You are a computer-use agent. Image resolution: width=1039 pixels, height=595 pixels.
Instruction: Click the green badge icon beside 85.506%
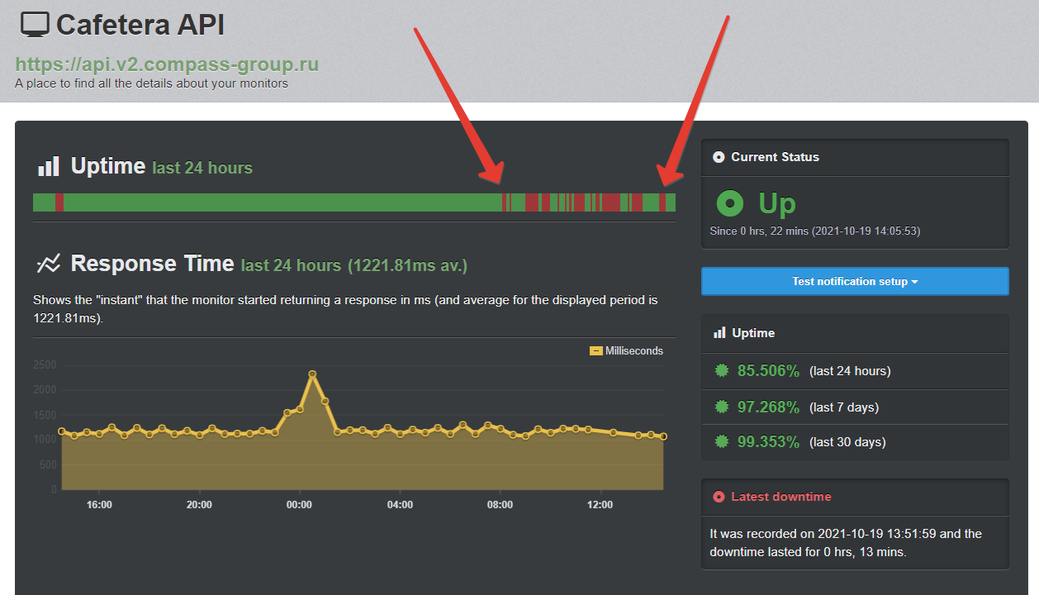[x=722, y=371]
